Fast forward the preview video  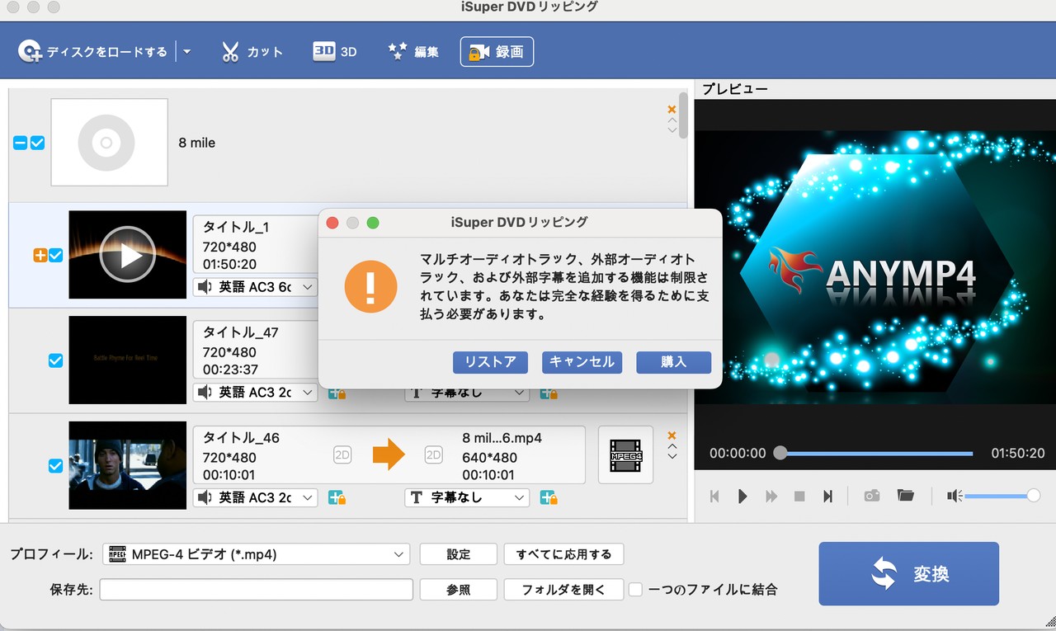click(x=771, y=496)
